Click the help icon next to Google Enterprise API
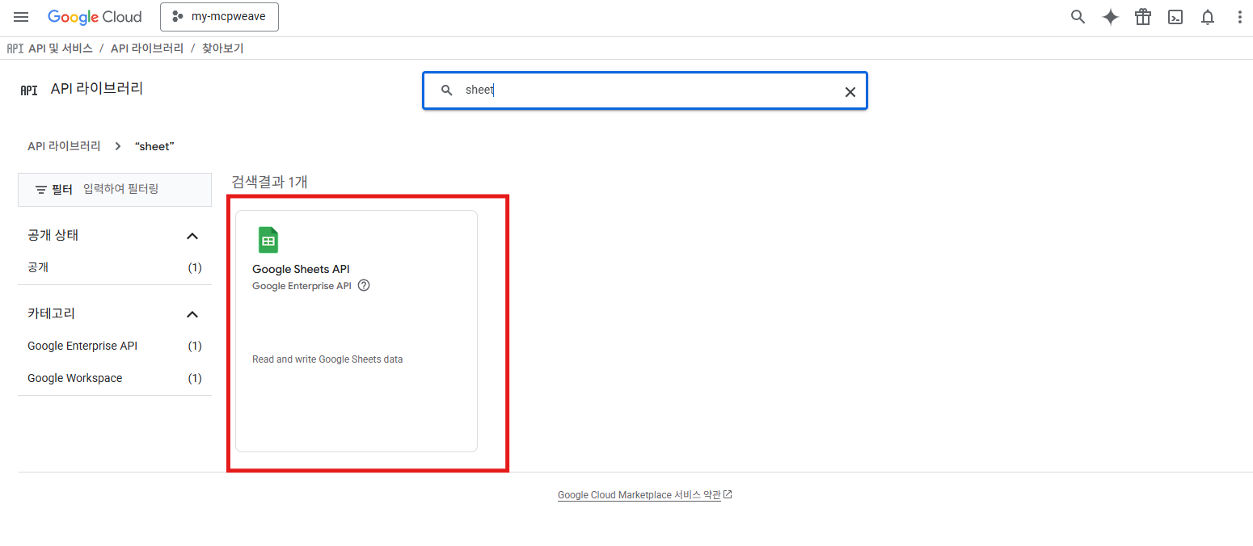1253x546 pixels. [364, 285]
